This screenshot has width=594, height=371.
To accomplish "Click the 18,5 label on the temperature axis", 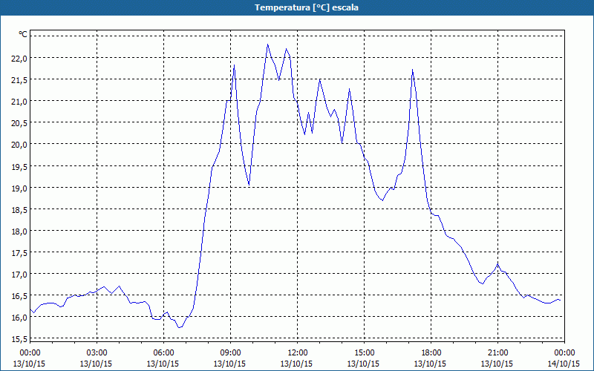I will click(x=21, y=209).
